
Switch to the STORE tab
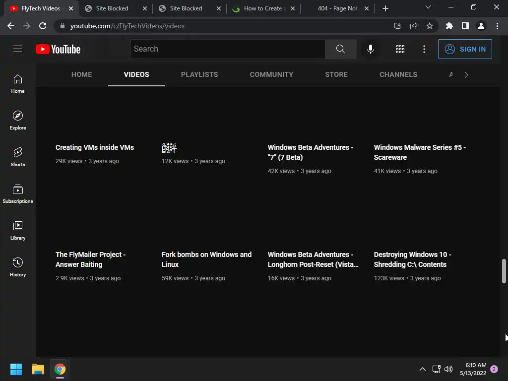336,74
